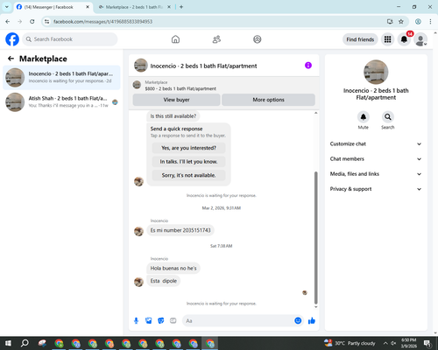Expand the Customize chat section
438x350 pixels.
coord(376,143)
